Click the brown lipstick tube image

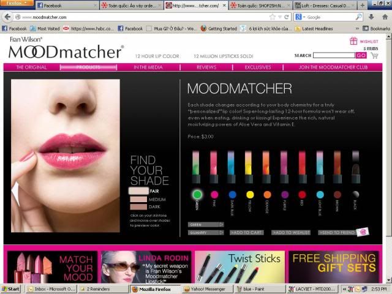337,167
